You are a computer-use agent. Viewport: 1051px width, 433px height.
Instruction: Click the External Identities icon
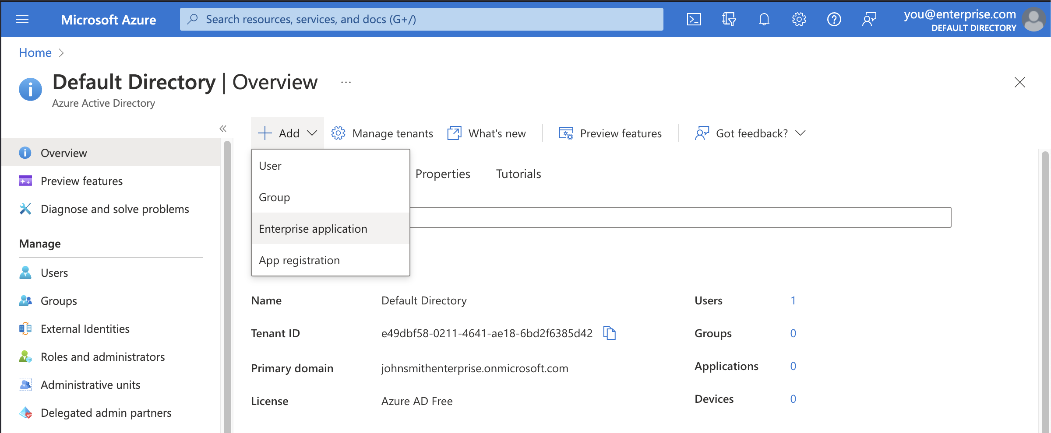tap(25, 328)
